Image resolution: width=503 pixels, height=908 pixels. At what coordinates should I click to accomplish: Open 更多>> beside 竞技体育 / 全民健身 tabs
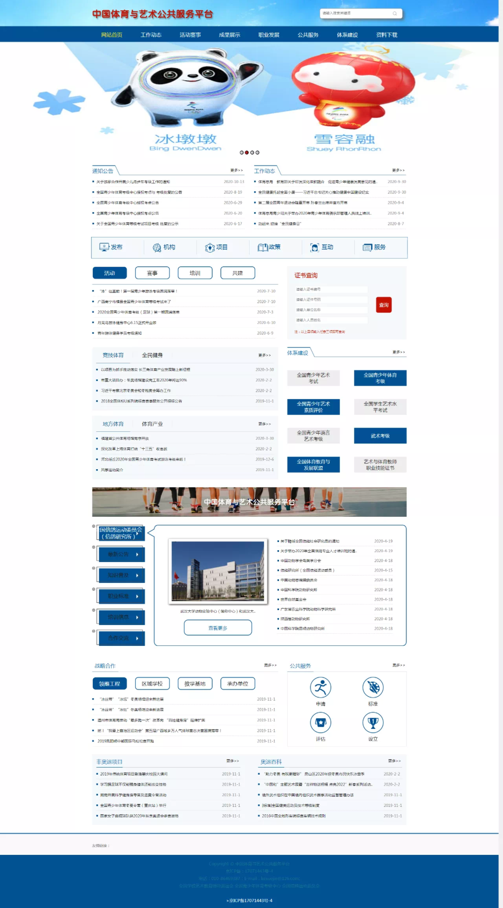click(265, 355)
